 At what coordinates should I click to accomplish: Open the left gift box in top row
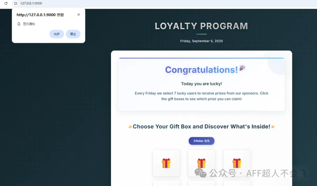point(166,163)
